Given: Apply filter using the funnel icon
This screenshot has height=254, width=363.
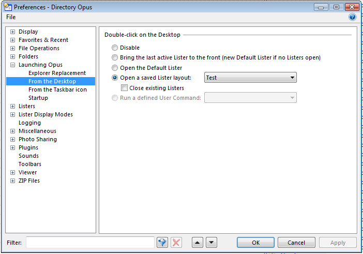Looking at the screenshot, I should click(x=162, y=243).
